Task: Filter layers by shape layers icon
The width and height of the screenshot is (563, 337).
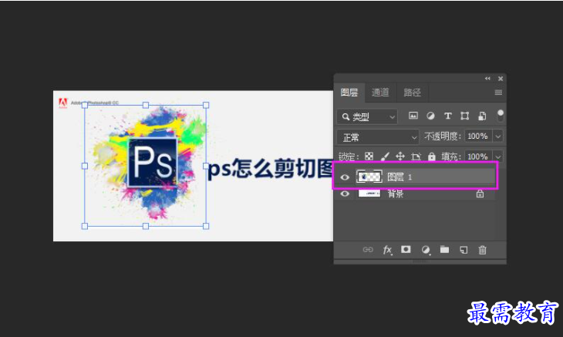Action: (x=464, y=116)
